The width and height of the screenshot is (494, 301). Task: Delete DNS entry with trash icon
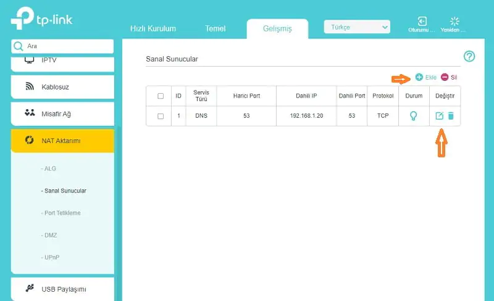451,116
